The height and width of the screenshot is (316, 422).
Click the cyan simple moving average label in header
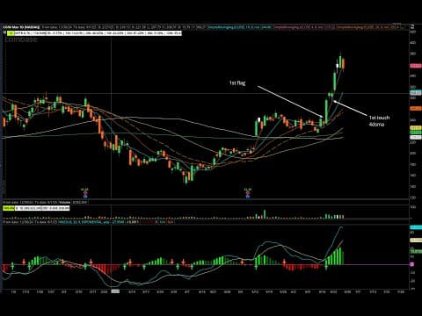(239, 27)
